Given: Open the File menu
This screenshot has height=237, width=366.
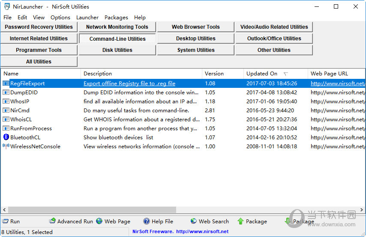Looking at the screenshot, I should pyautogui.click(x=7, y=18).
